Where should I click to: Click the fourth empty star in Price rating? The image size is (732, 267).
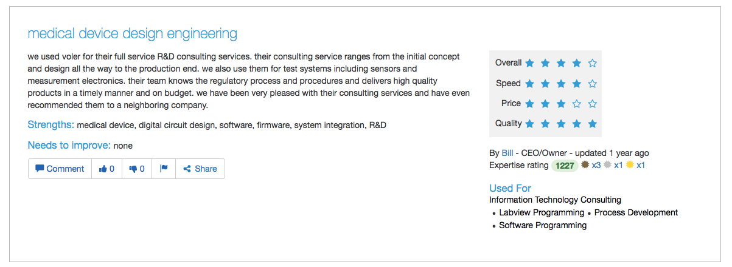577,104
